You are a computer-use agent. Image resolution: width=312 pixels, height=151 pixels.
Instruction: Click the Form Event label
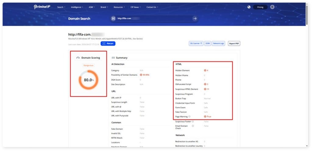(180, 108)
